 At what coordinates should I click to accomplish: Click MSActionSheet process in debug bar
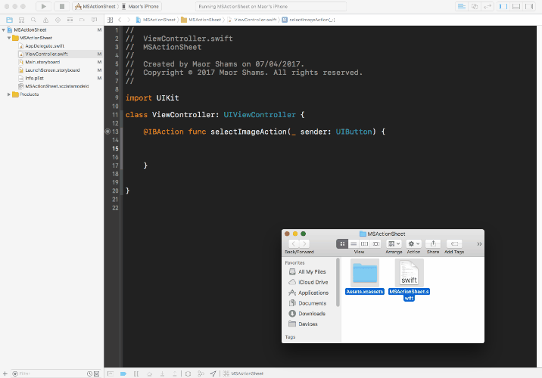[243, 373]
